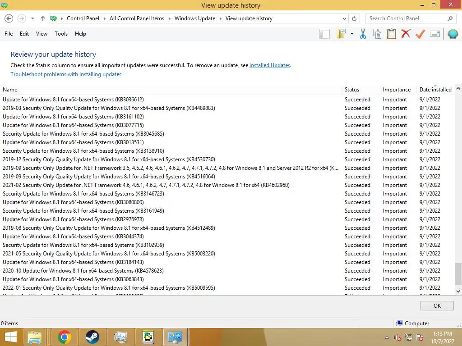This screenshot has height=346, width=462.
Task: Sort by the Date installed column header
Action: point(435,90)
